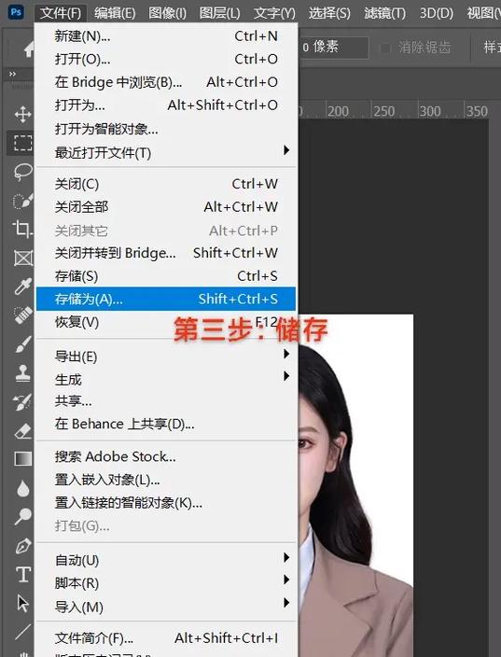
Task: Choose 打开为智能对象... entry
Action: click(x=166, y=129)
